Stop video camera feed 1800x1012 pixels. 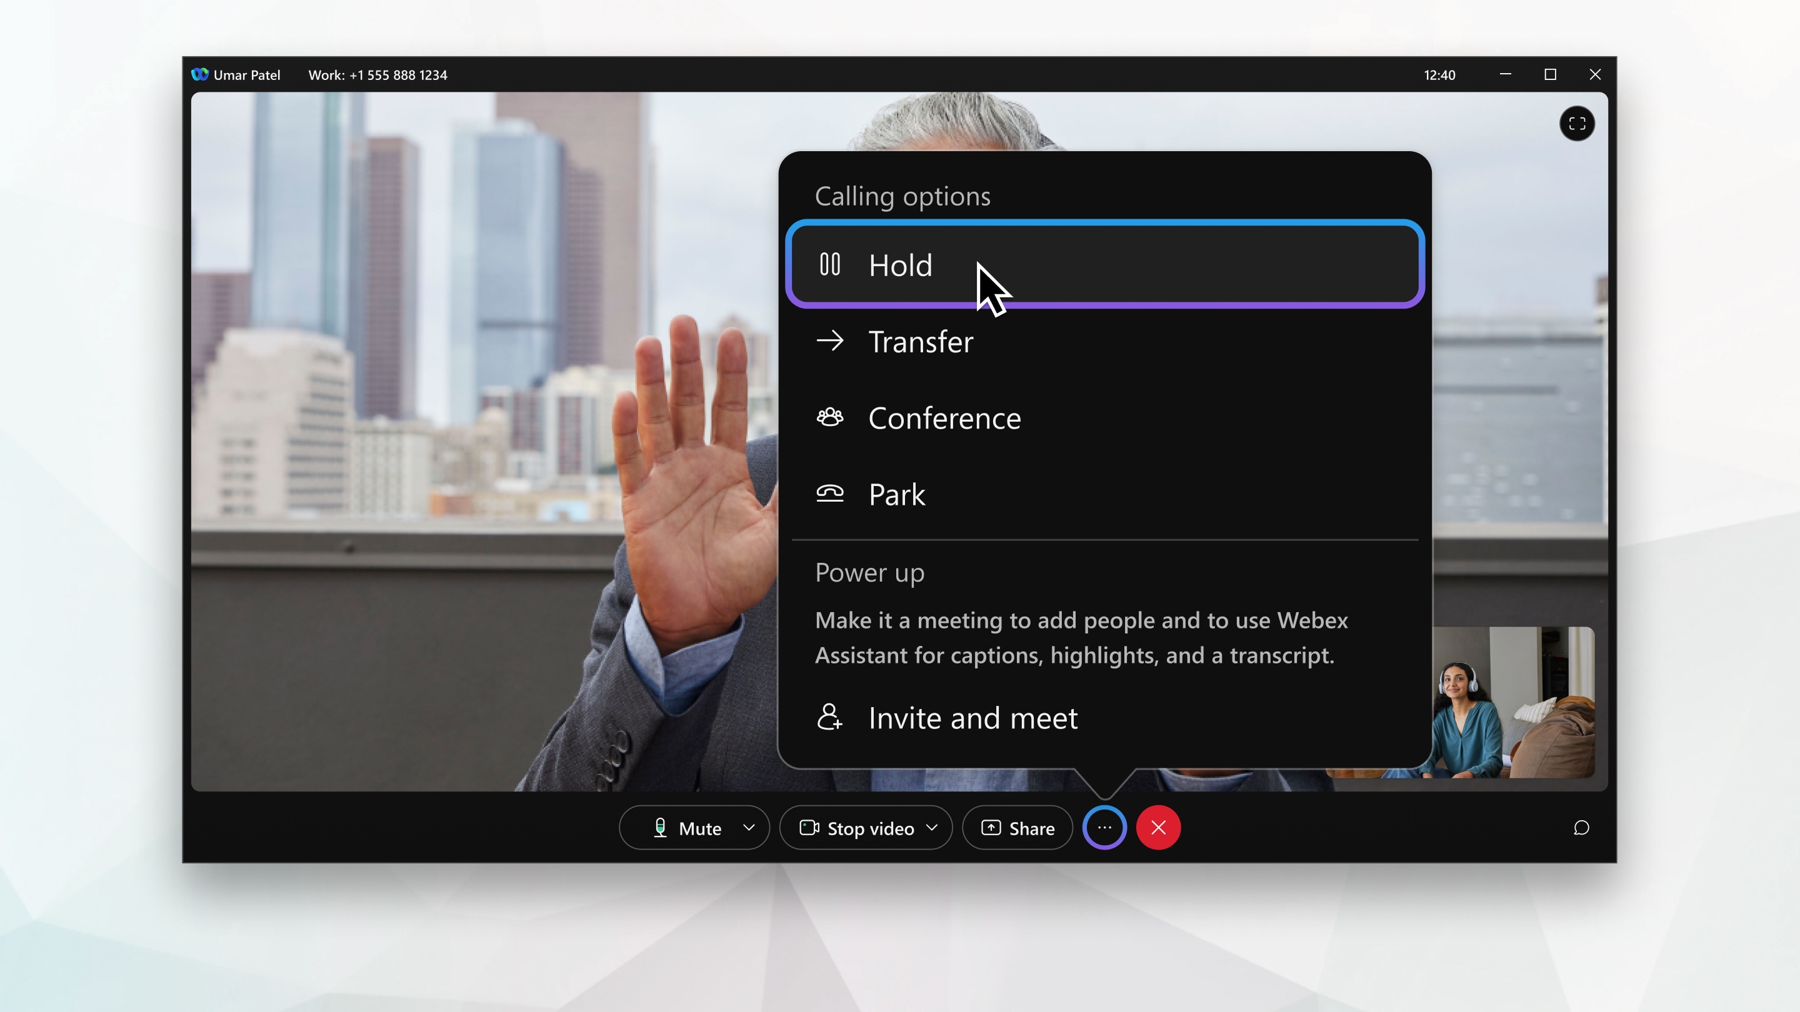pyautogui.click(x=857, y=828)
